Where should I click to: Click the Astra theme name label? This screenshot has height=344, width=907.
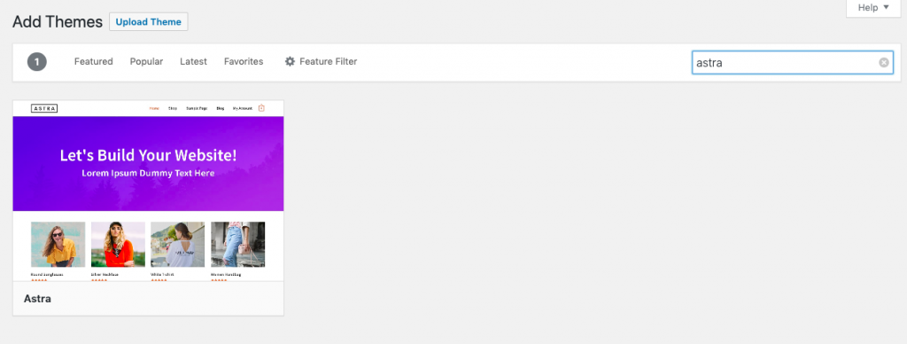click(x=37, y=299)
